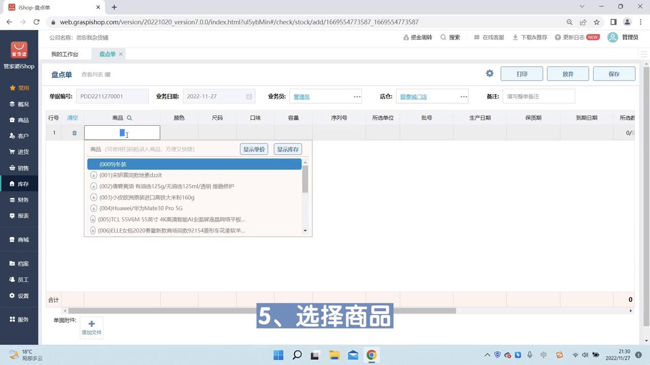Open the 业务员 selector with the ellipsis
The height and width of the screenshot is (365, 650).
tap(357, 96)
